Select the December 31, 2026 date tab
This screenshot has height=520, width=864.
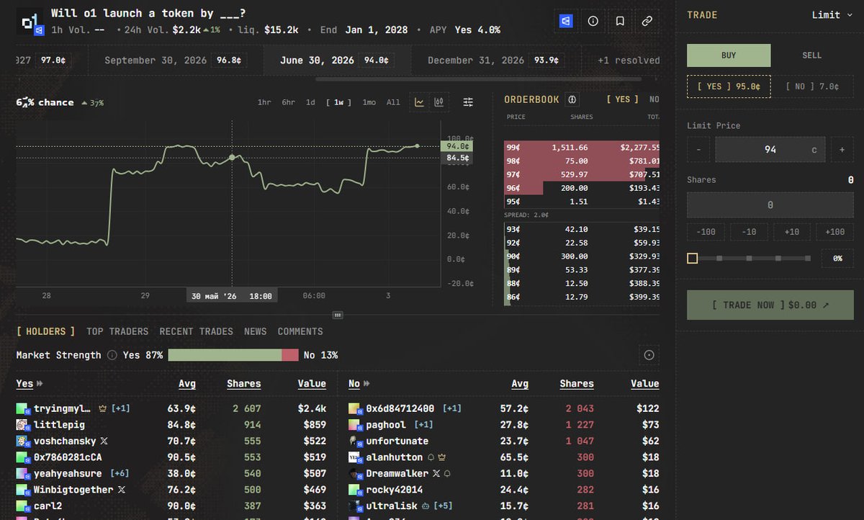tap(496, 60)
